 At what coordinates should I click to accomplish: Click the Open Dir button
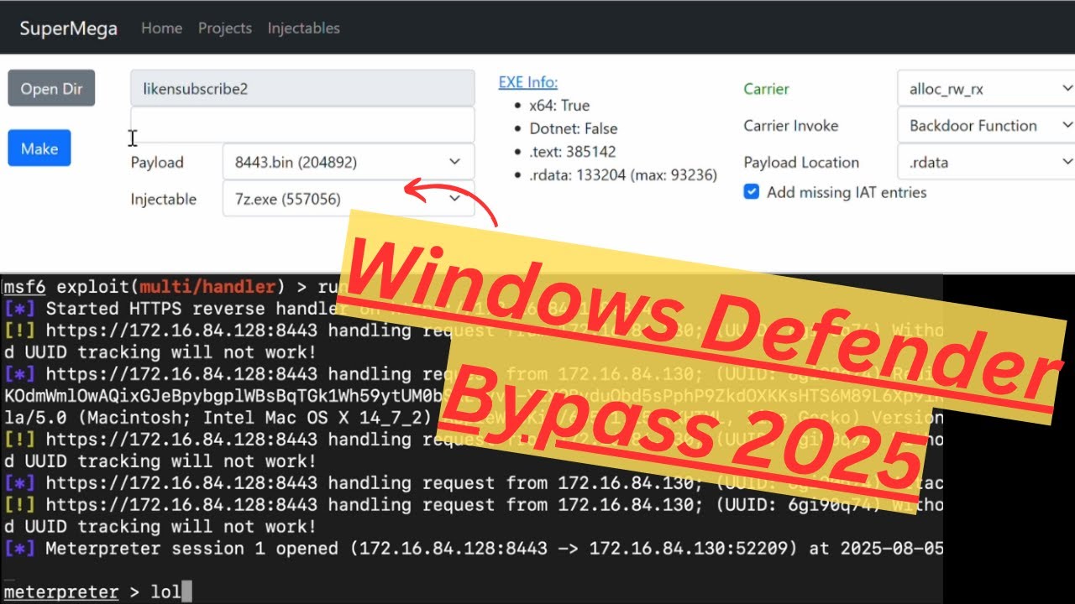[51, 88]
